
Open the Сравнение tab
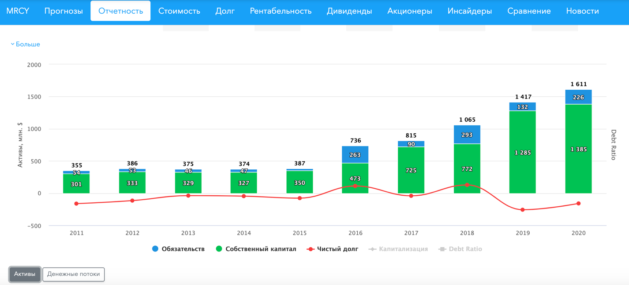[x=529, y=11]
